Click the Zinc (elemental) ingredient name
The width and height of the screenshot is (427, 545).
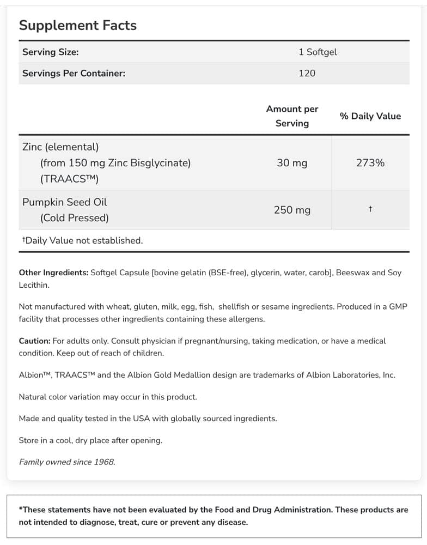(x=60, y=147)
